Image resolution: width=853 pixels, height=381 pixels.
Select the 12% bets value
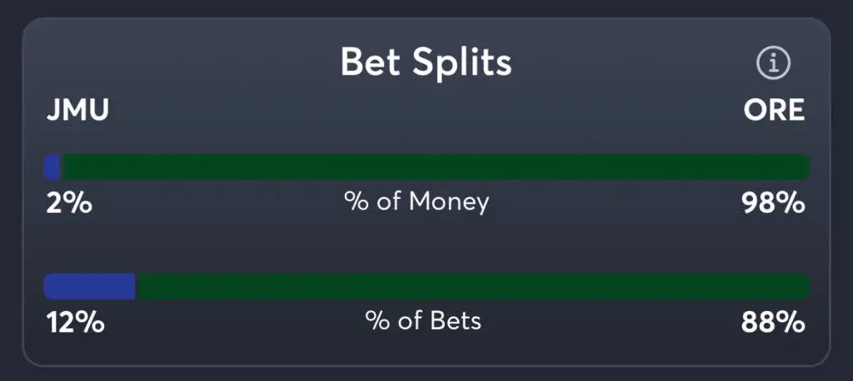(74, 321)
